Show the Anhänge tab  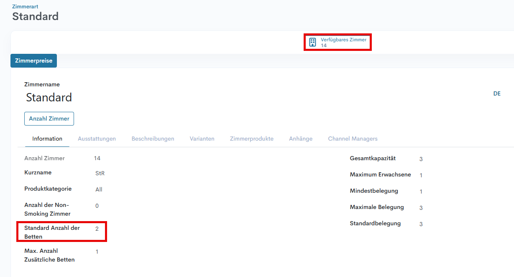click(301, 138)
